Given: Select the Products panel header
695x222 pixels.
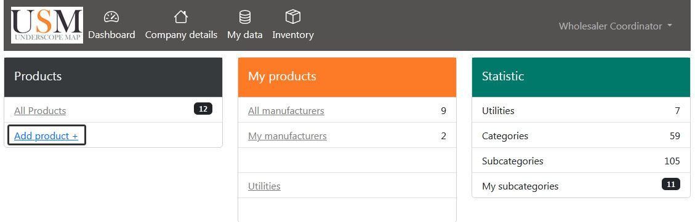Looking at the screenshot, I should (113, 77).
